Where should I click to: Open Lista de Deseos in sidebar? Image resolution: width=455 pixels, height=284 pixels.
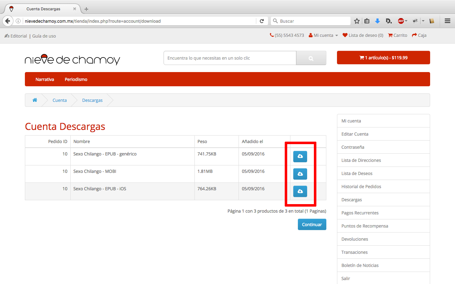(x=384, y=173)
